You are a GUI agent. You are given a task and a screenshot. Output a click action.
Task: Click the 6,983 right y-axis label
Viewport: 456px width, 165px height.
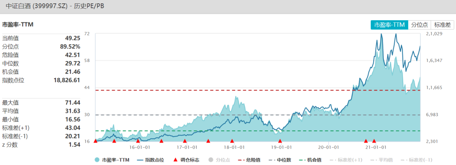tap(432, 115)
